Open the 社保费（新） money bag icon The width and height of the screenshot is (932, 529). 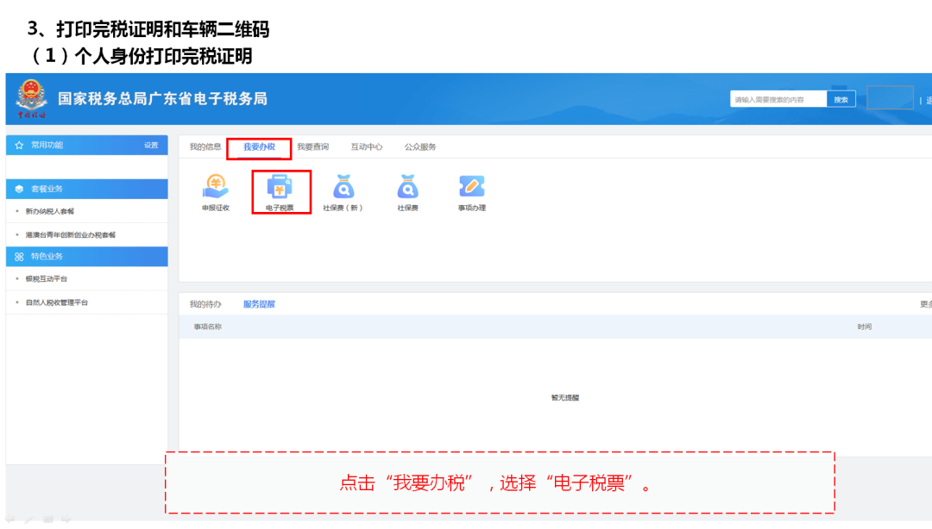click(343, 186)
